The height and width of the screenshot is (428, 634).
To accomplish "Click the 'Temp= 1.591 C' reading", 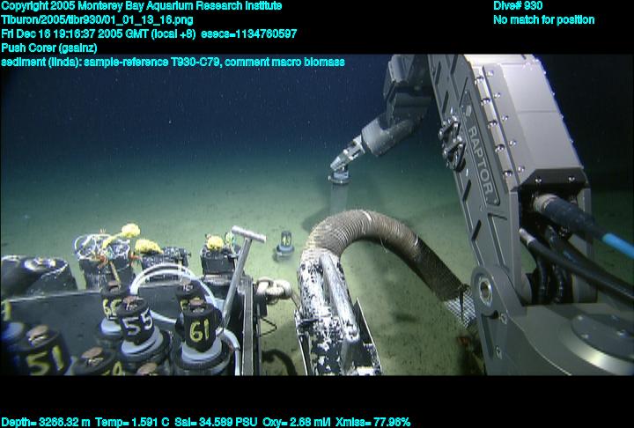I will point(132,423).
